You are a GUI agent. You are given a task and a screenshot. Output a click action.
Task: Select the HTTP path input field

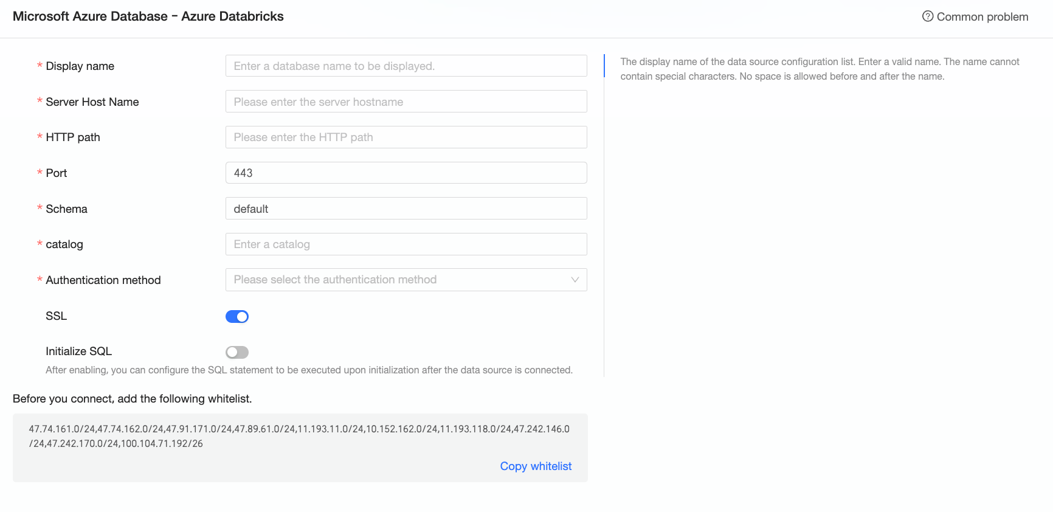click(406, 137)
